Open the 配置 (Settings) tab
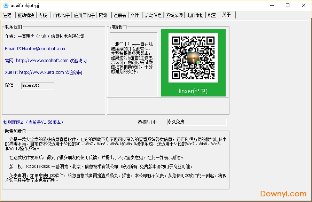This screenshot has width=312, height=202. [211, 15]
